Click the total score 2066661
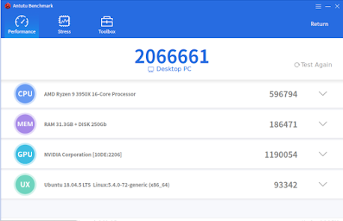The width and height of the screenshot is (343, 221). pyautogui.click(x=171, y=56)
